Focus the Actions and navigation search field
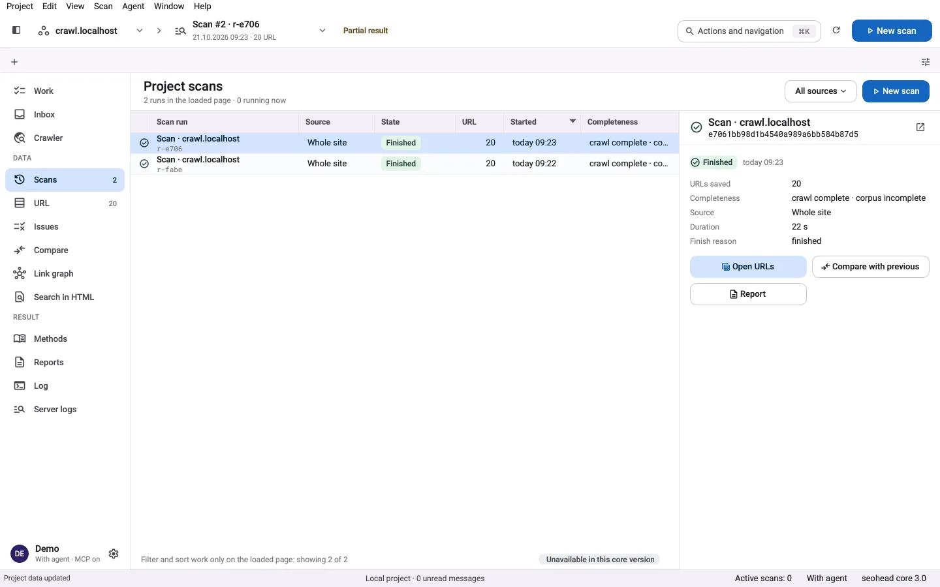This screenshot has height=587, width=940. click(x=749, y=31)
